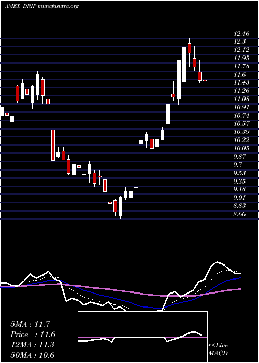The image size is (259, 363).
Task: Click the '<<Live MACD' label
Action: [218, 350]
